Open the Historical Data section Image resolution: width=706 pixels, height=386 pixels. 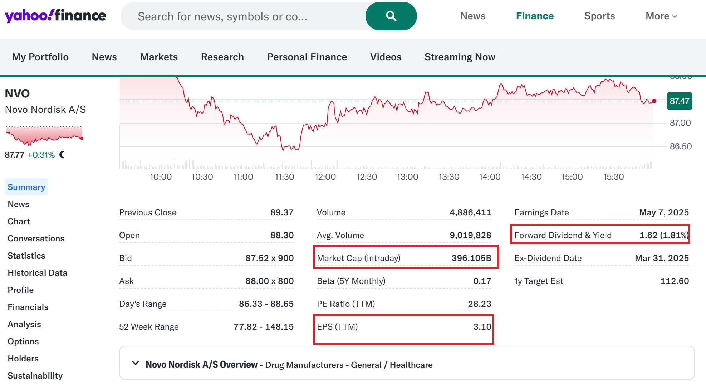(37, 273)
